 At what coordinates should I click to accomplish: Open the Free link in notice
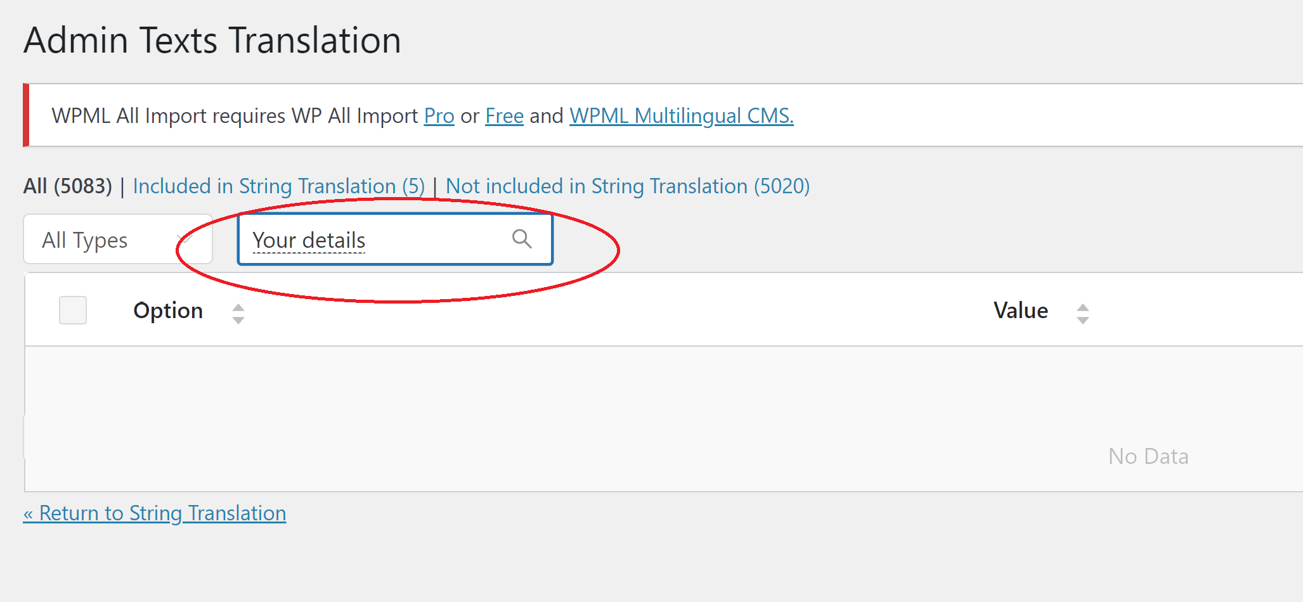[504, 116]
